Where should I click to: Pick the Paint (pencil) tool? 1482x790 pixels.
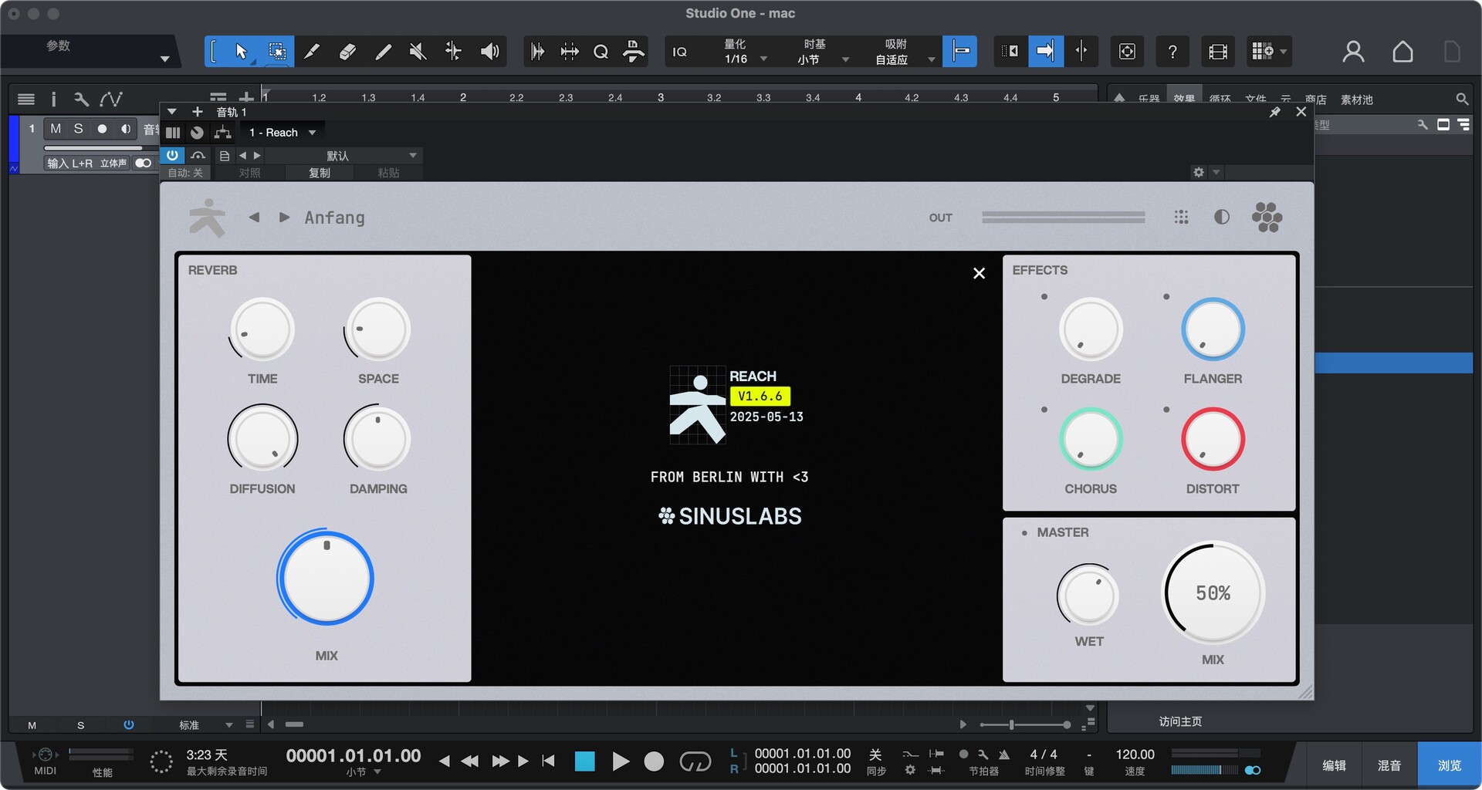tap(383, 52)
